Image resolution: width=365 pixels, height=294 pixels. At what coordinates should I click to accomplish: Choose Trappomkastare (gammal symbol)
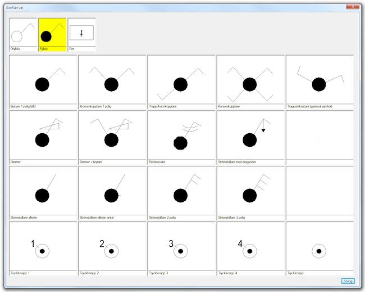tap(320, 81)
